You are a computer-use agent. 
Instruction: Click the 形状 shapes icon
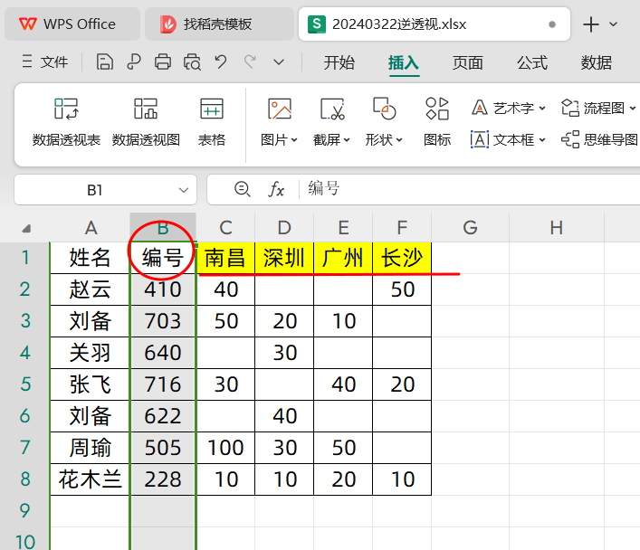coord(384,109)
